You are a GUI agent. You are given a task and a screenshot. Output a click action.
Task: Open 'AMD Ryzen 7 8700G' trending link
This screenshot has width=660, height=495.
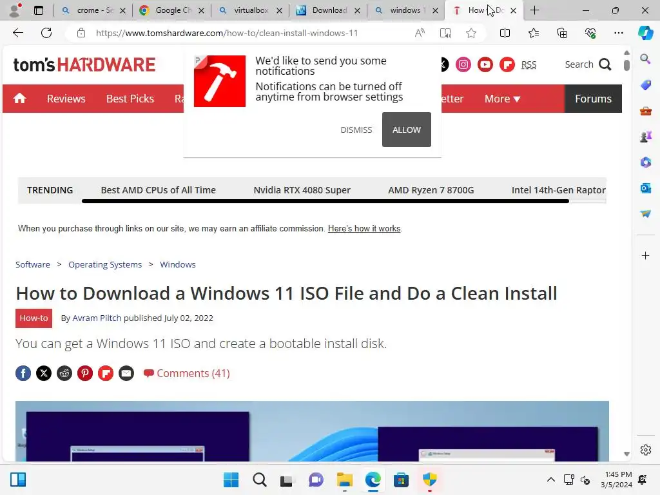coord(431,190)
